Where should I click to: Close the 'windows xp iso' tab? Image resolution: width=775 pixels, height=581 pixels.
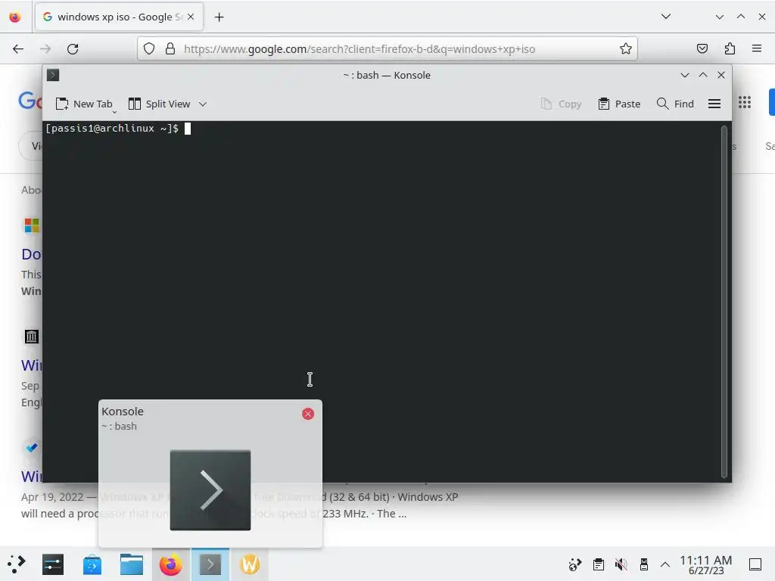pyautogui.click(x=191, y=17)
